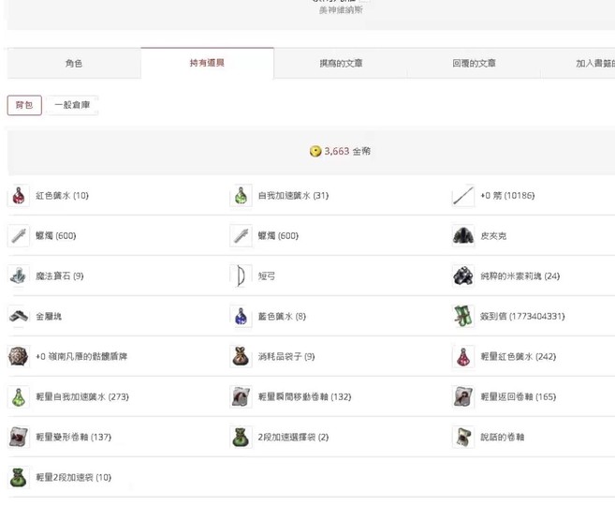Open the 撰寫的文章 tab

341,64
